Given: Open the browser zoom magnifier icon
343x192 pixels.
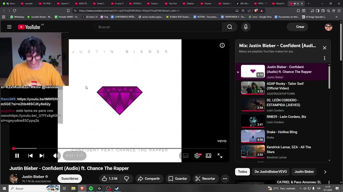Looking at the screenshot, I should pyautogui.click(x=243, y=11).
